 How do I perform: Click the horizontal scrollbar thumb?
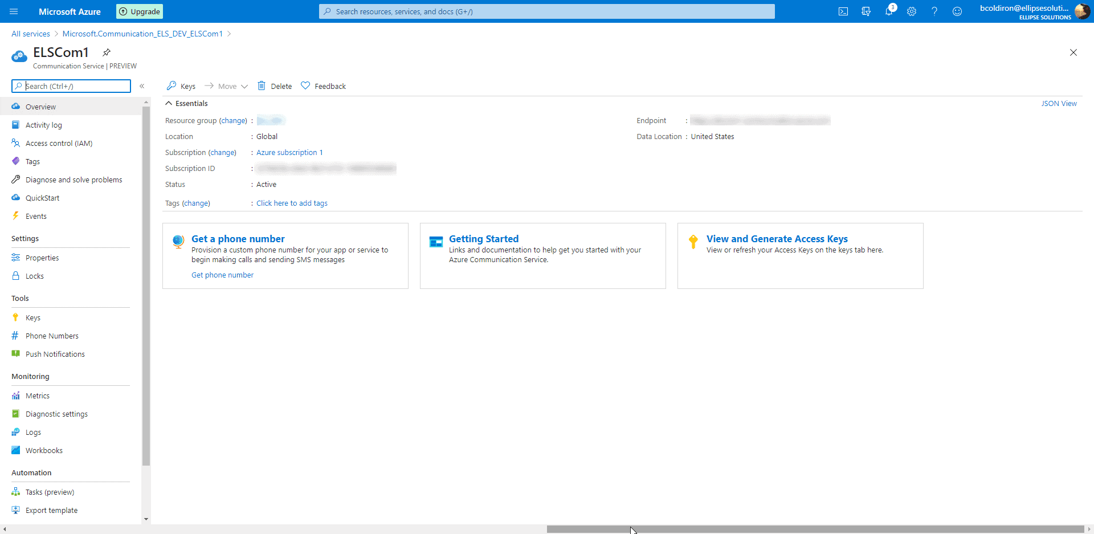815,529
